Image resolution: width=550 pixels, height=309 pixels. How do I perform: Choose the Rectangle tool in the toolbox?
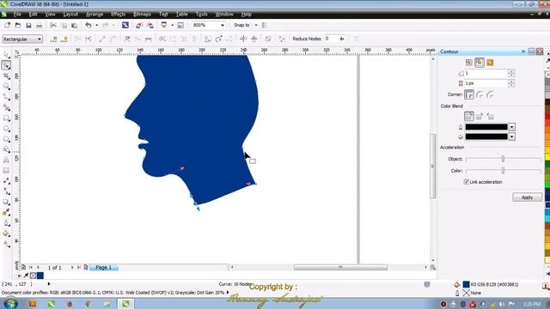point(6,118)
